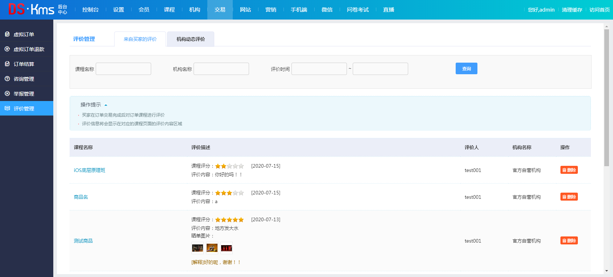Open first 晒单图片 thumbnail
The image size is (613, 277).
(198, 248)
